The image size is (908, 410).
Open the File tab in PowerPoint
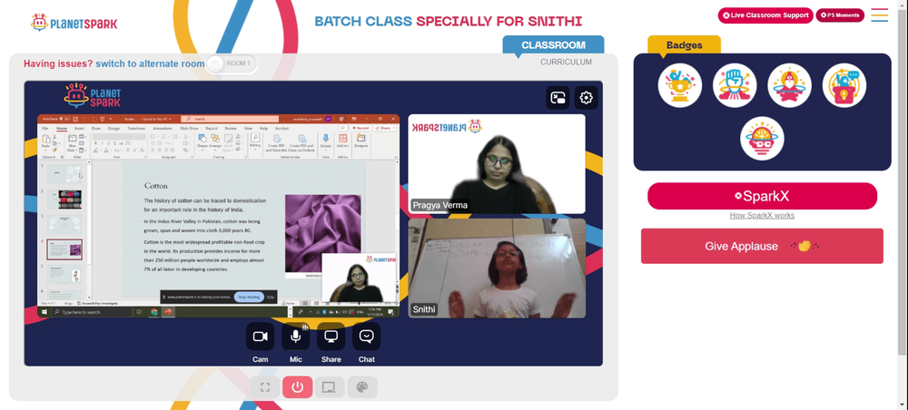pyautogui.click(x=45, y=129)
